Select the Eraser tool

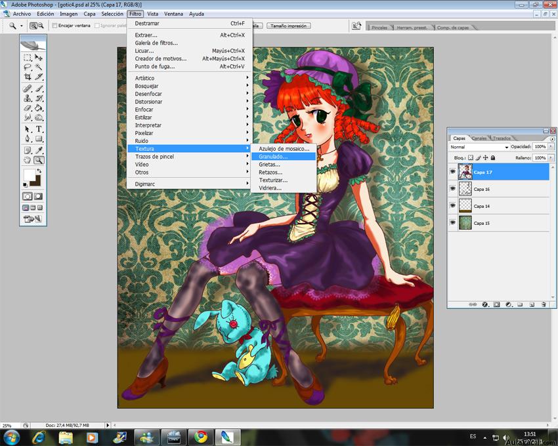(28, 108)
